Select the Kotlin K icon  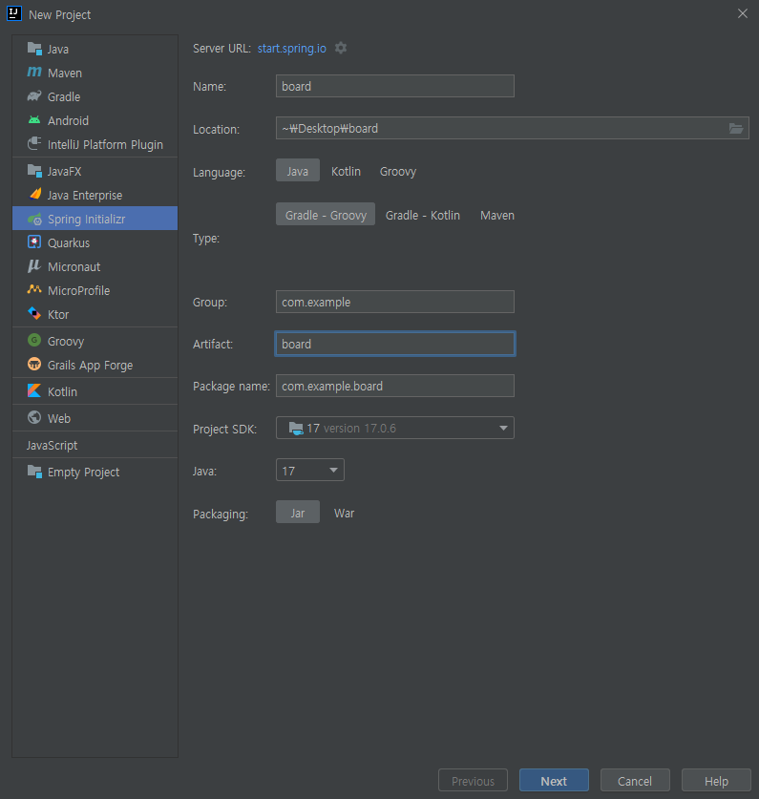[x=34, y=390]
